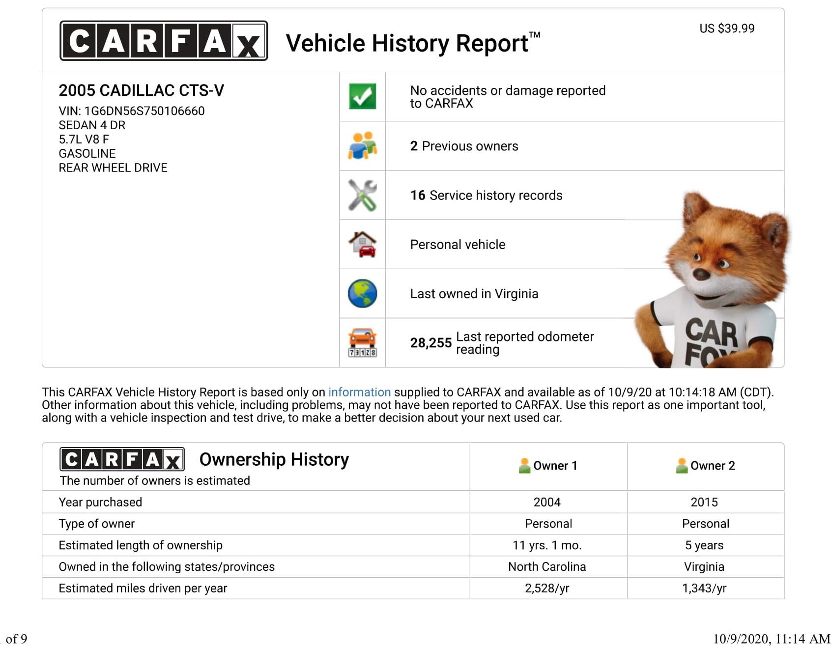This screenshot has height=646, width=831.
Task: Click the '10/9/2020, 11:14 AM' print timestamp
Action: click(771, 639)
